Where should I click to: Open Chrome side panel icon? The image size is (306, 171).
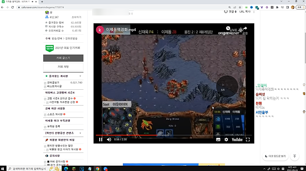[x=288, y=7]
